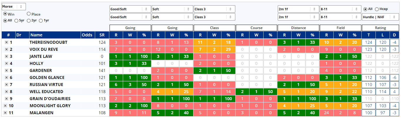The height and width of the screenshot is (118, 402).
Task: Click the SR column header
Action: coord(100,35)
